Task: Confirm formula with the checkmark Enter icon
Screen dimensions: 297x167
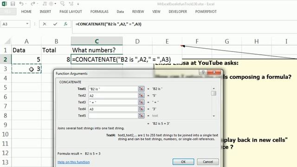Action: [x=55, y=24]
